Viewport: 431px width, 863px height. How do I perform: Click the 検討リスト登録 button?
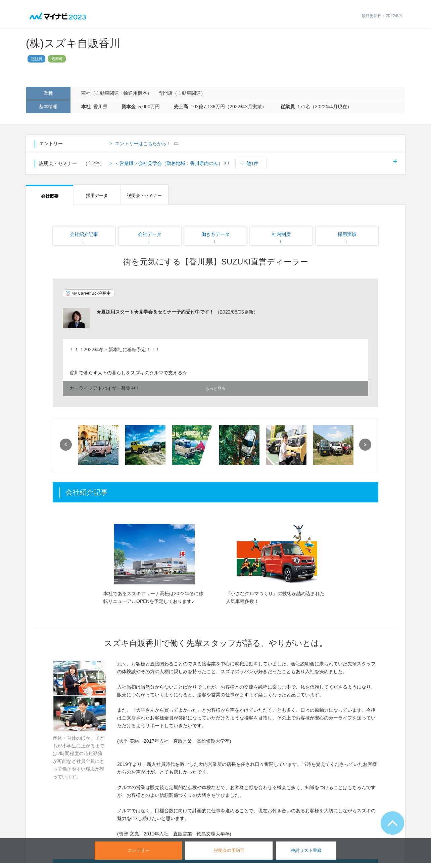pos(306,850)
